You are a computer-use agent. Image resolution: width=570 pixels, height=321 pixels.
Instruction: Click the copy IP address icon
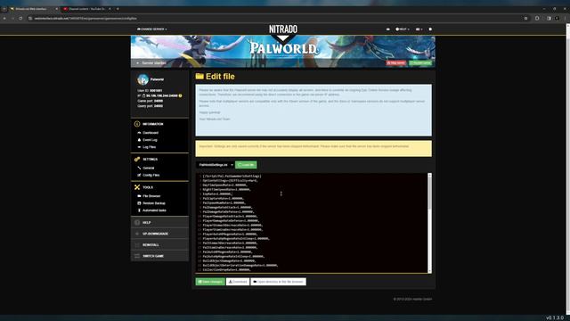pyautogui.click(x=144, y=95)
